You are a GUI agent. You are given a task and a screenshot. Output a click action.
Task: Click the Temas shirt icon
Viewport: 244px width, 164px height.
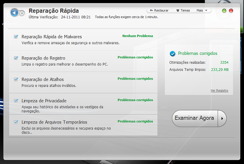pyautogui.click(x=178, y=10)
